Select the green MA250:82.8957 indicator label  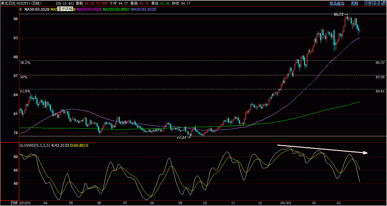(x=116, y=10)
